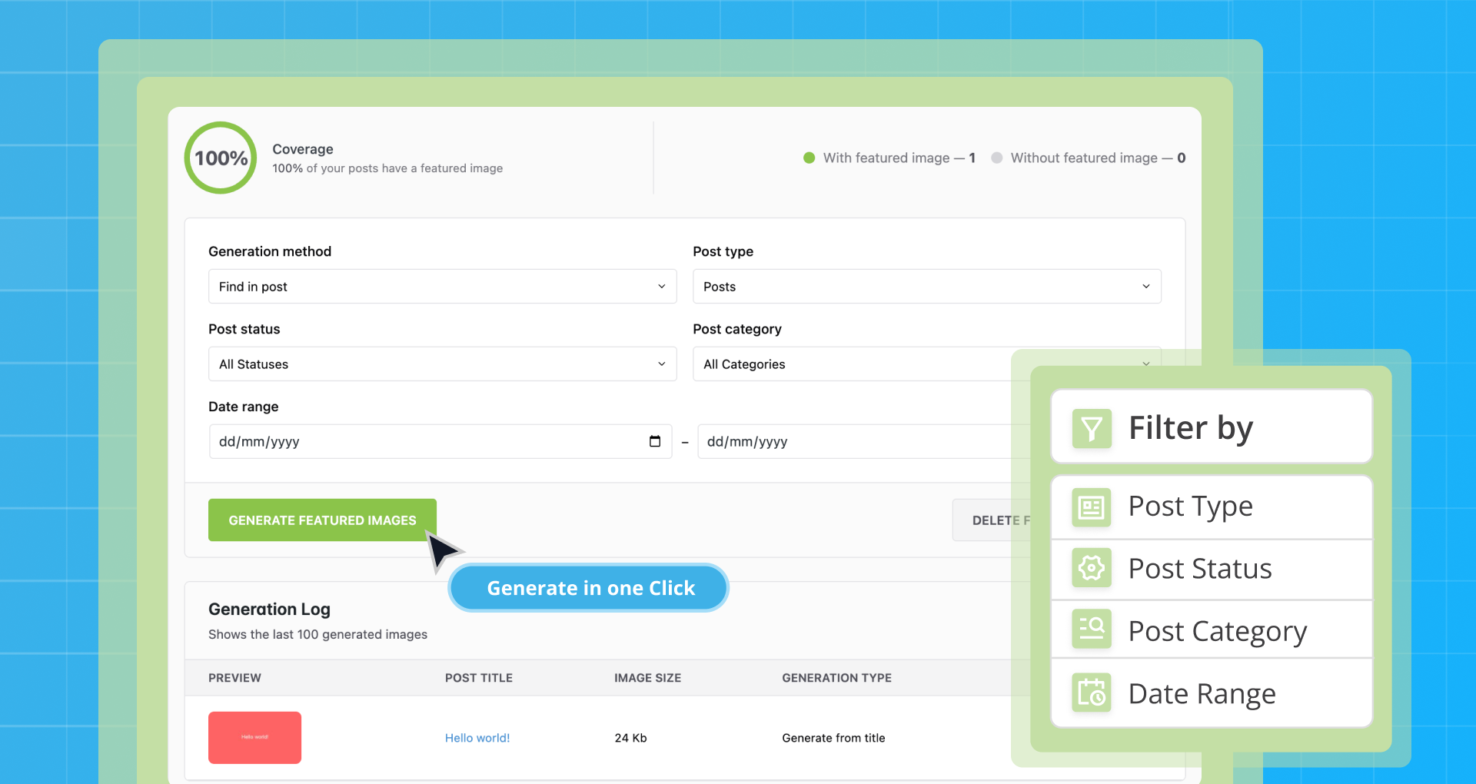Click Generate Featured Images button
The width and height of the screenshot is (1476, 784).
pyautogui.click(x=321, y=520)
